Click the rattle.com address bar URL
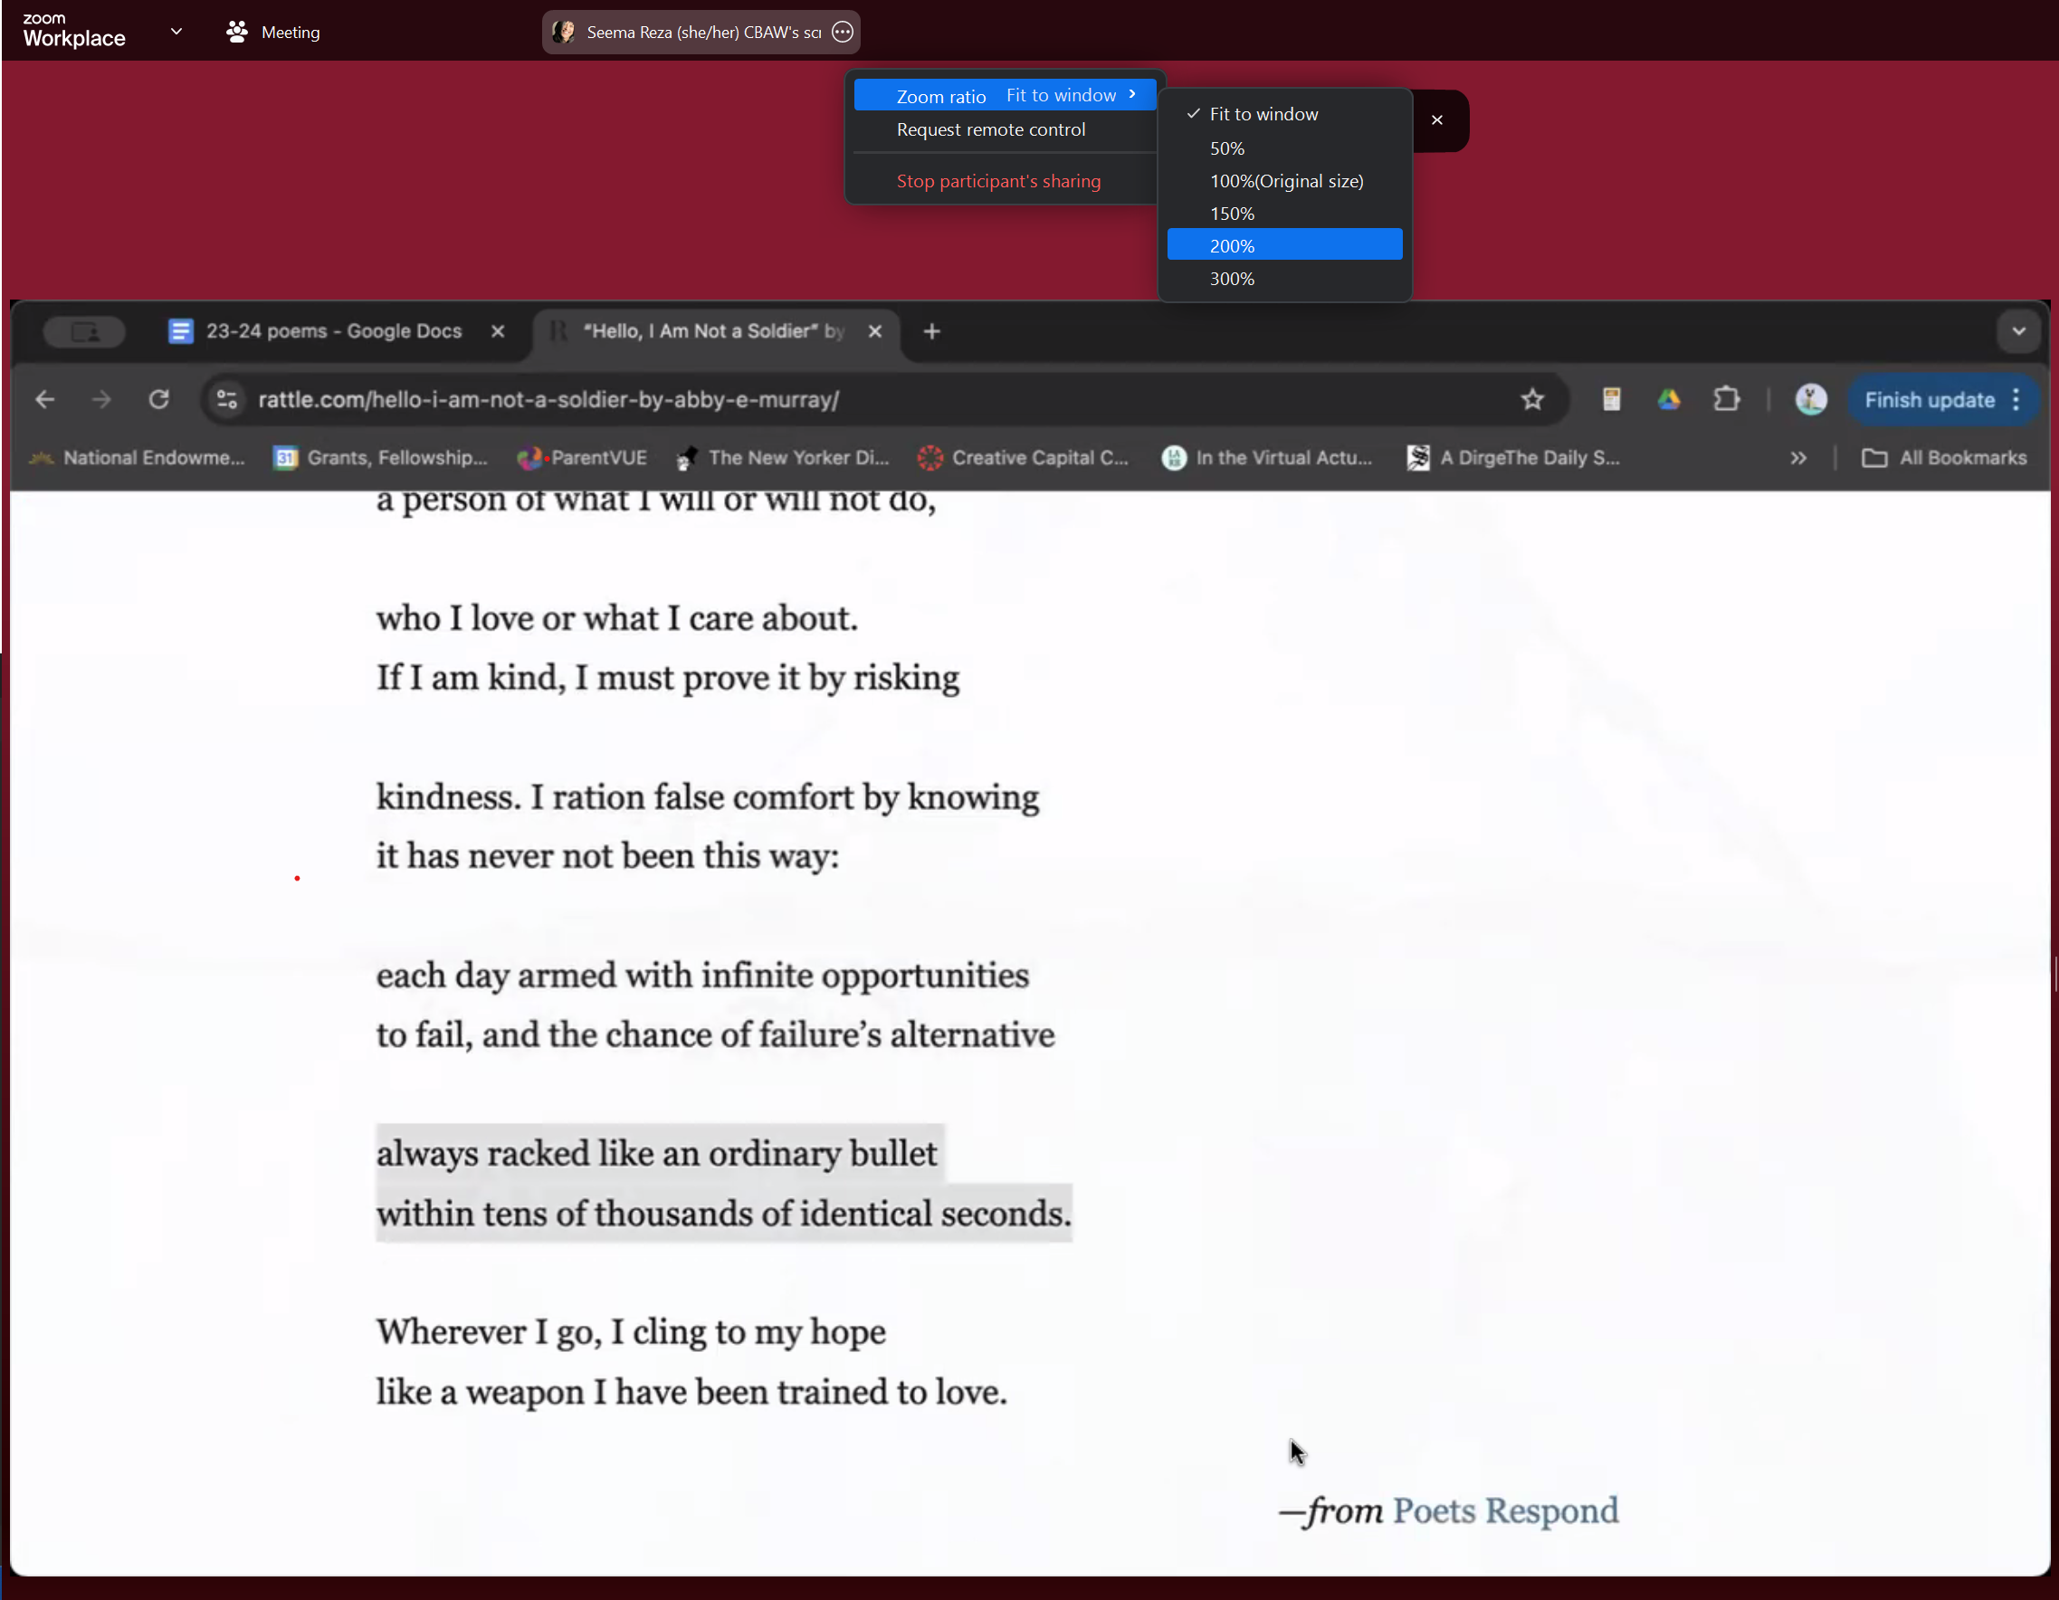Viewport: 2059px width, 1600px height. tap(548, 400)
